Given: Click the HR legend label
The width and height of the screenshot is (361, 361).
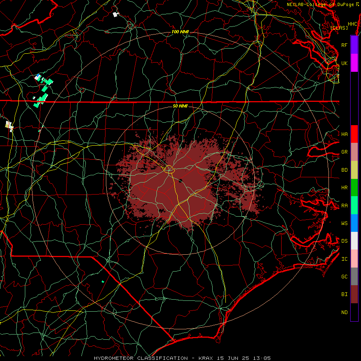Looking at the screenshot, I should pos(344,188).
